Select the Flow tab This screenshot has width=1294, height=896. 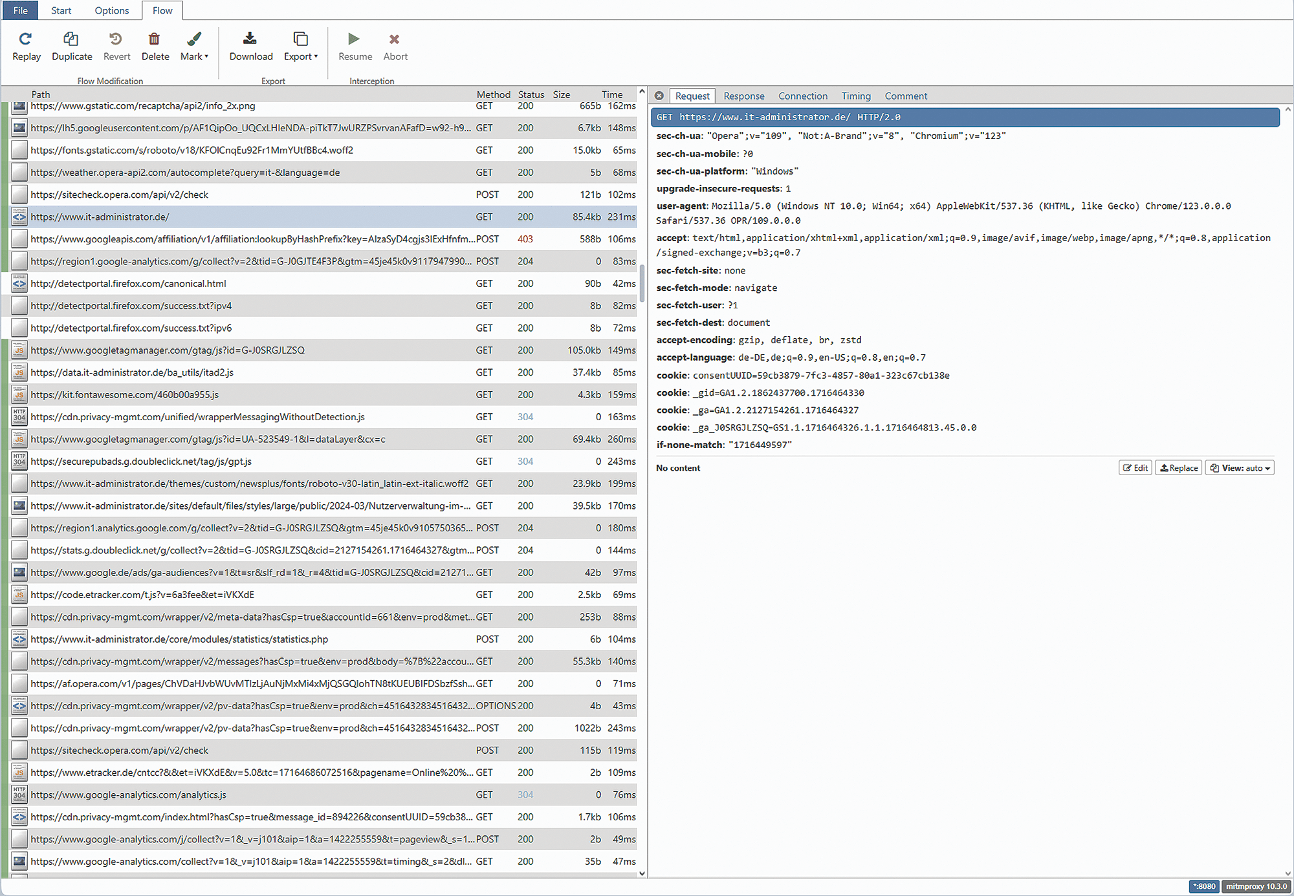point(162,10)
